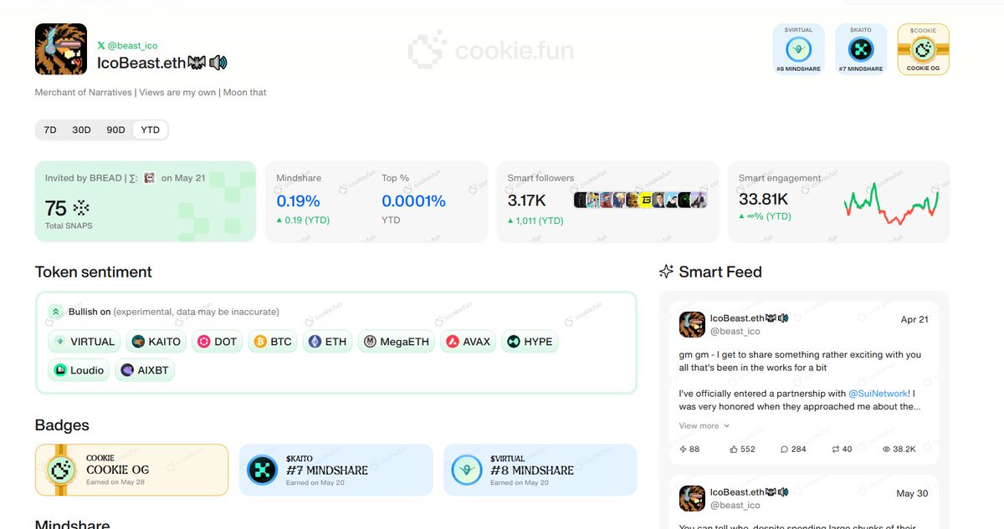
Task: Click the 1,011 (YTD) followers change
Action: coord(535,221)
